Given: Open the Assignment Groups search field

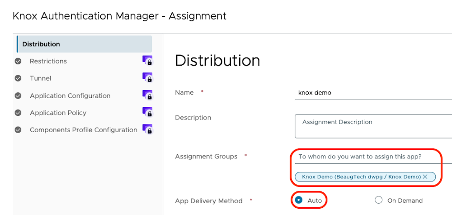Looking at the screenshot, I should coord(371,157).
